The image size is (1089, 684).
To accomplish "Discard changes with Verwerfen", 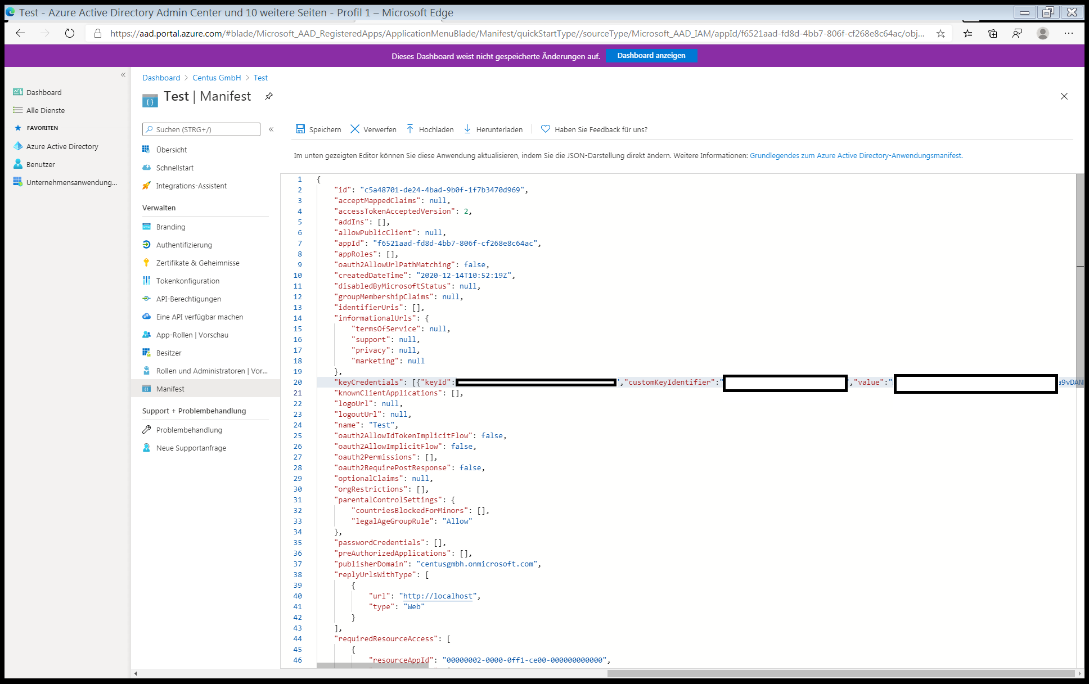I will click(x=373, y=129).
